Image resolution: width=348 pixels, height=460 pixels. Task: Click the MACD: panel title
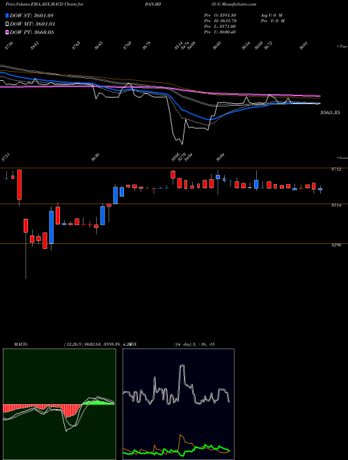coord(21,344)
